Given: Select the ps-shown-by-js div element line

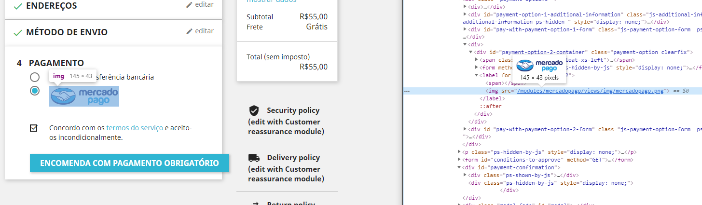Looking at the screenshot, I should [523, 175].
